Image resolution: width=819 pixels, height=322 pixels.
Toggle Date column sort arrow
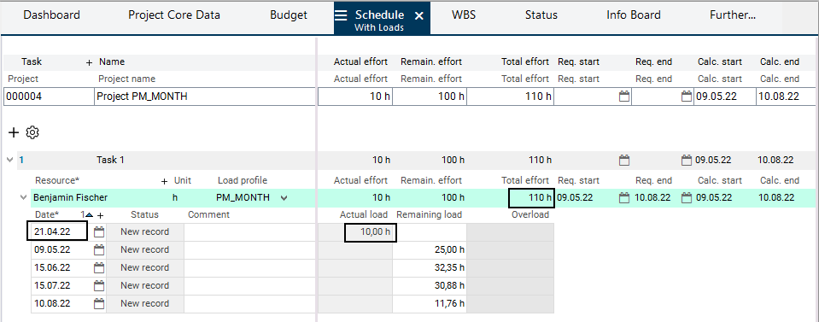[x=90, y=215]
